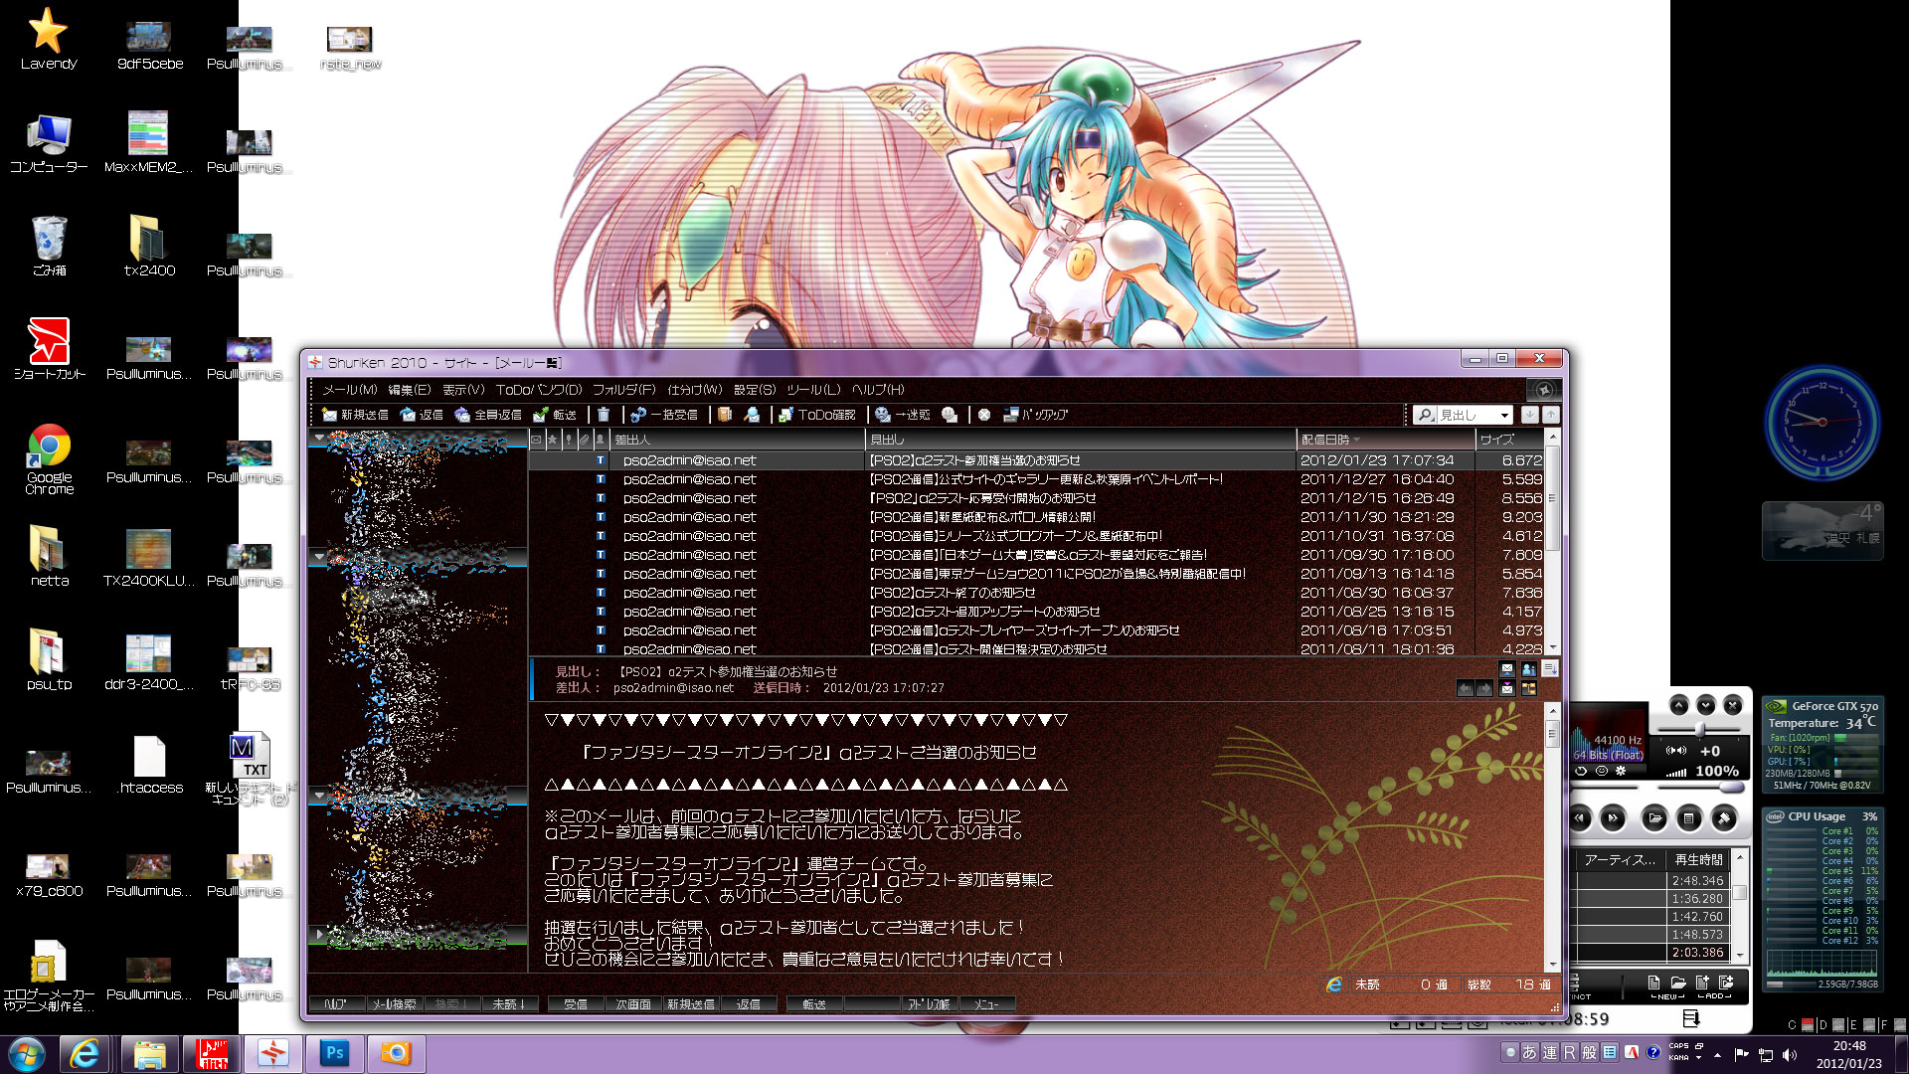Screen dimensions: 1909x1074
Task: Click the メニュー button in bottom bar
Action: click(986, 1004)
